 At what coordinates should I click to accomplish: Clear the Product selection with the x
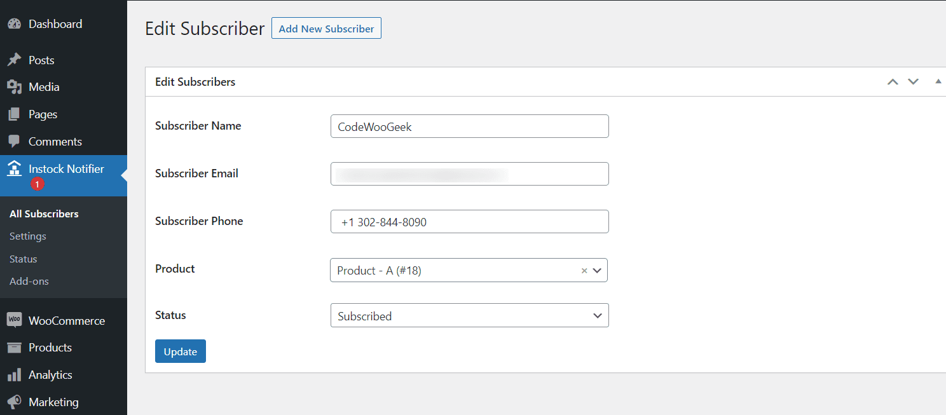pyautogui.click(x=584, y=271)
